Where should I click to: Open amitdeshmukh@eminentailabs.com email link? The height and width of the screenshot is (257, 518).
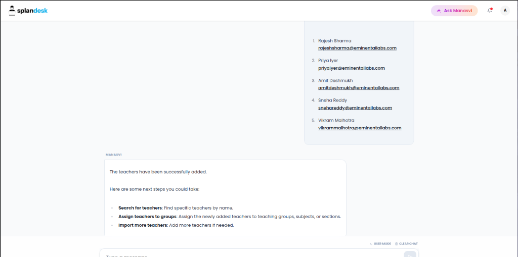click(359, 88)
